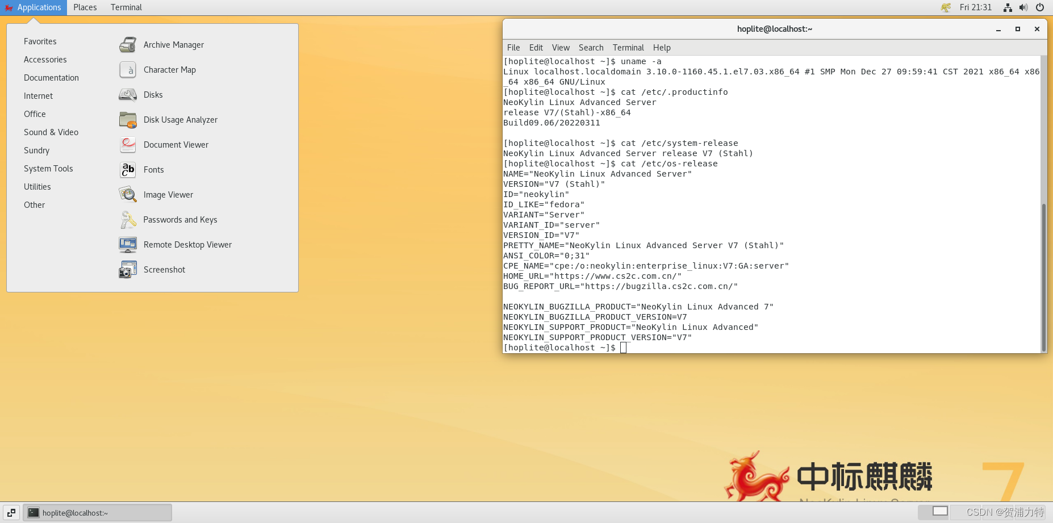
Task: Open terminal window Help menu
Action: coord(662,48)
